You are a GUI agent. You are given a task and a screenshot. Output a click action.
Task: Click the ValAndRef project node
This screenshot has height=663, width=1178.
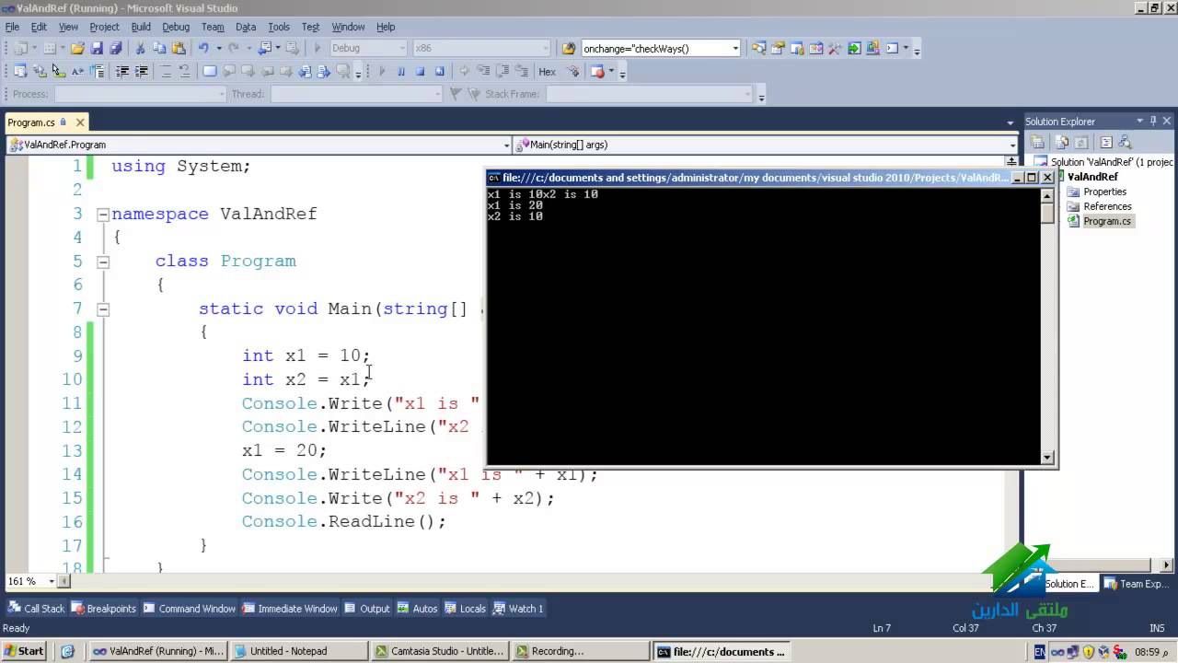[x=1092, y=177]
